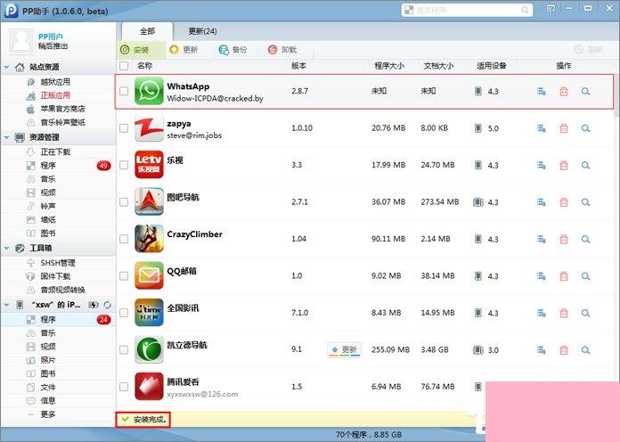Check the WhatsApp row checkbox
This screenshot has width=620, height=442.
(x=124, y=91)
